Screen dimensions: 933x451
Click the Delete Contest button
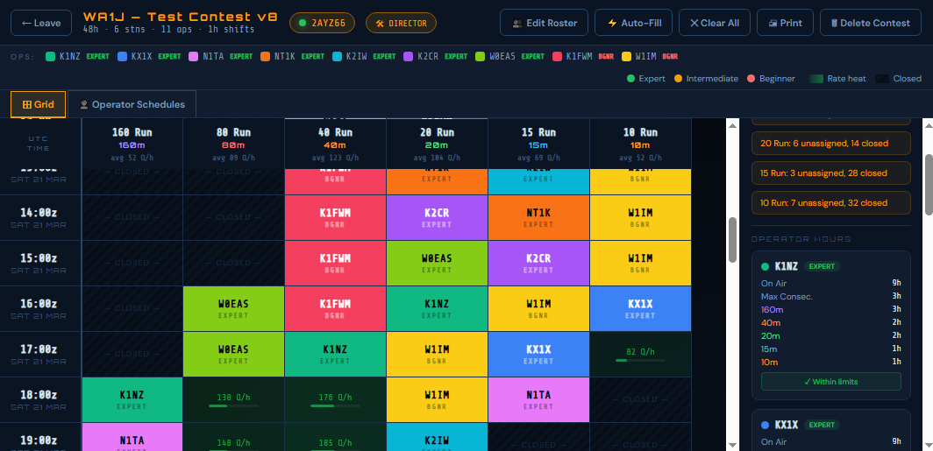coord(870,23)
